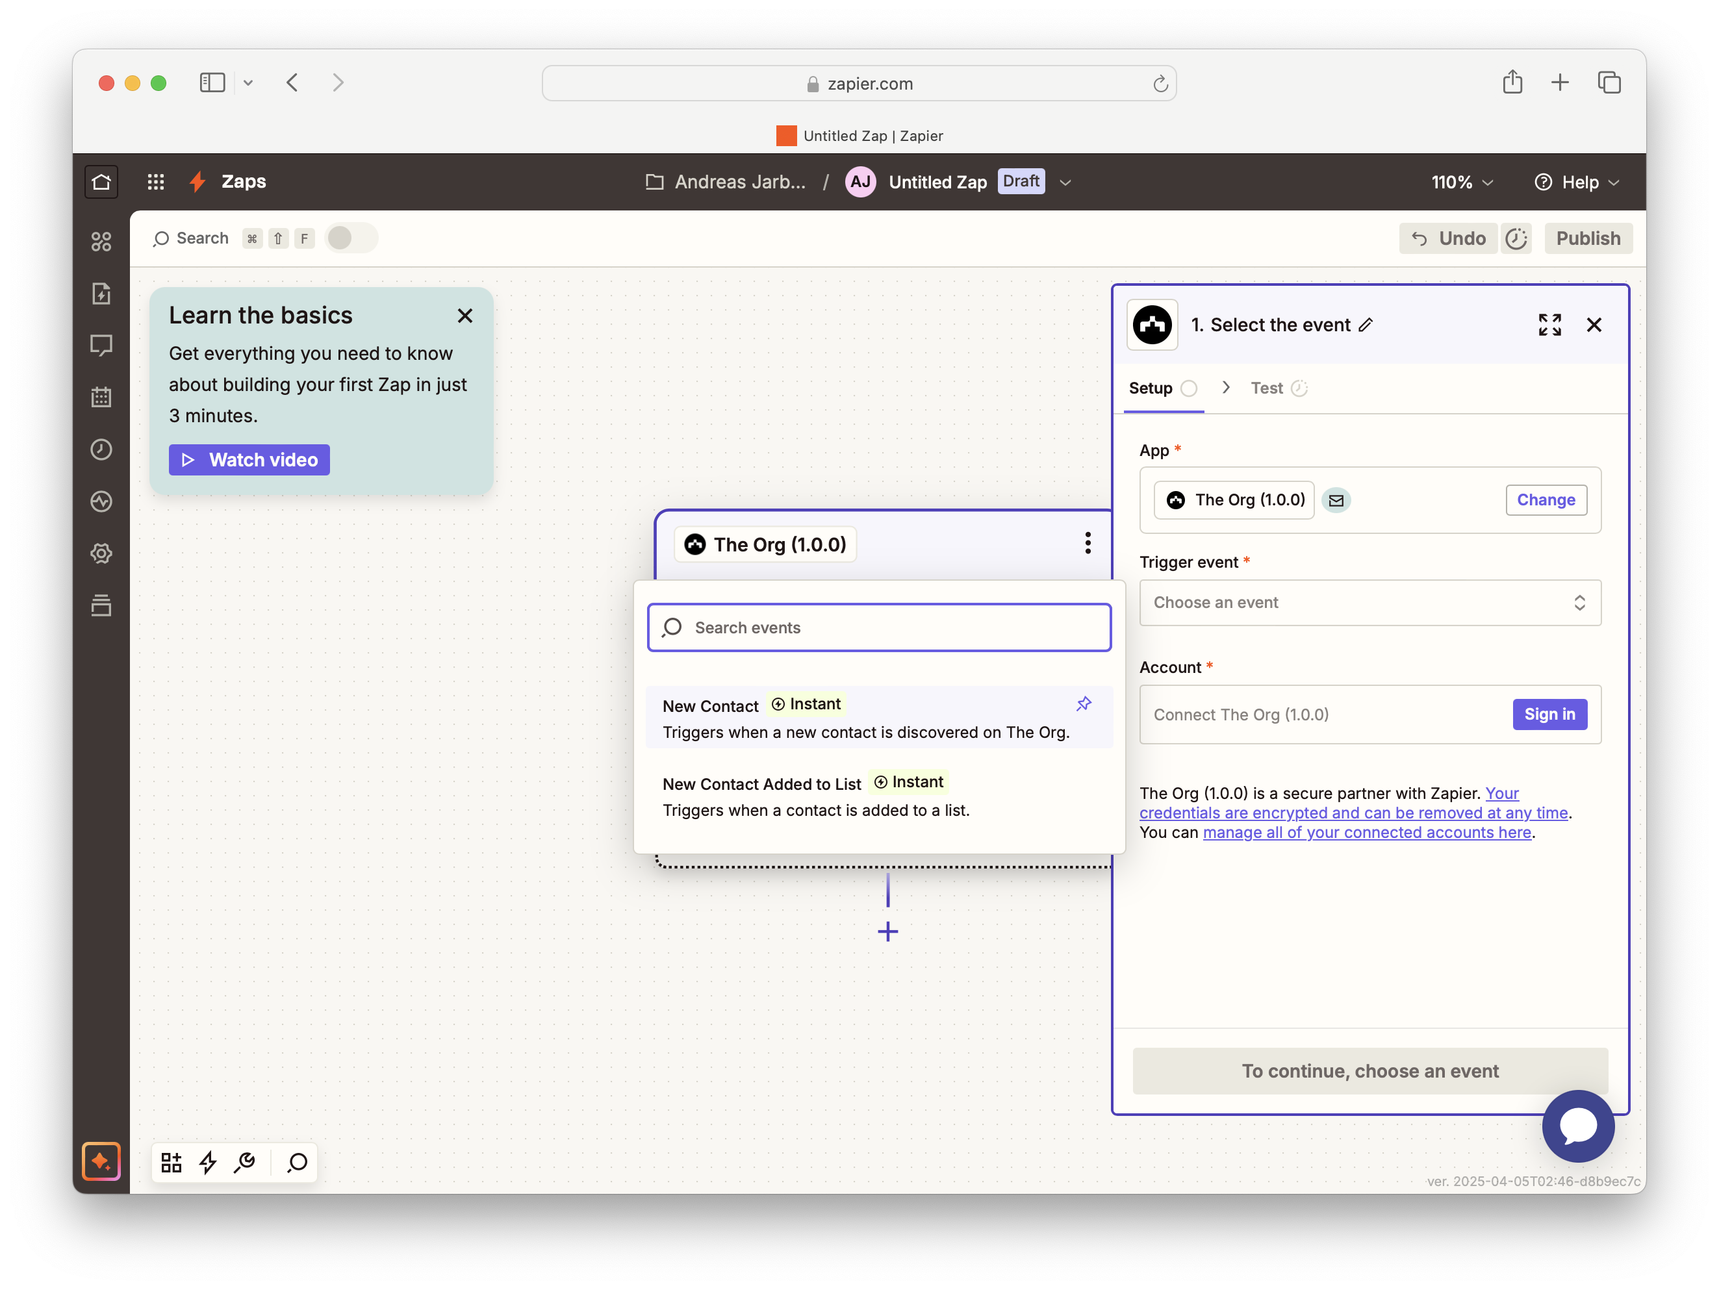The image size is (1719, 1290).
Task: Open the clock history icon in sidebar
Action: 101,449
